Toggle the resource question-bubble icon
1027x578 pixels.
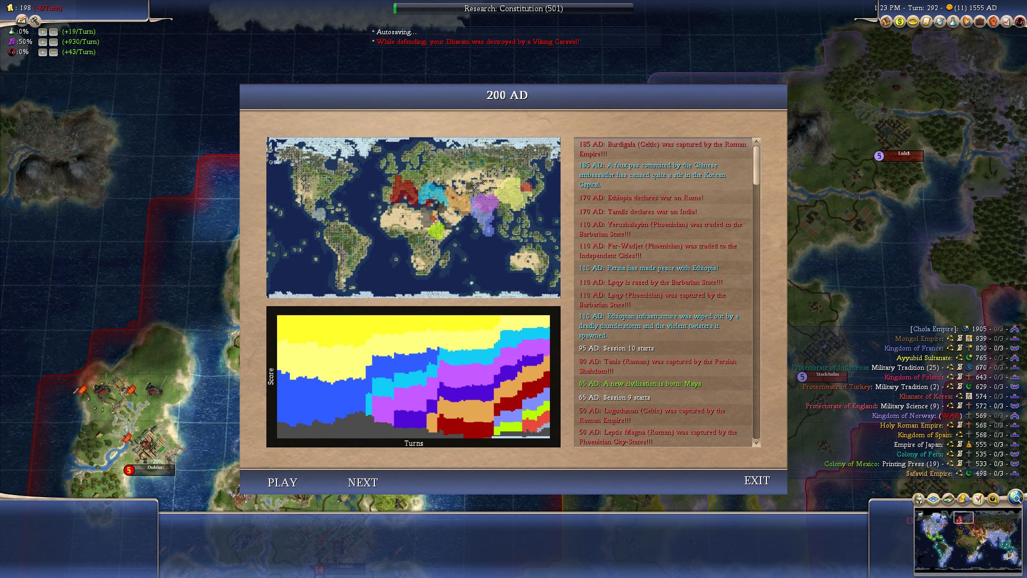[993, 499]
